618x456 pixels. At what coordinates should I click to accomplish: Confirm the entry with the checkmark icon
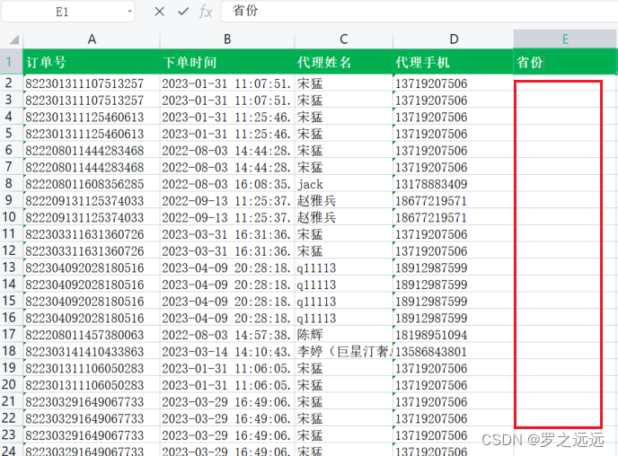click(x=183, y=12)
